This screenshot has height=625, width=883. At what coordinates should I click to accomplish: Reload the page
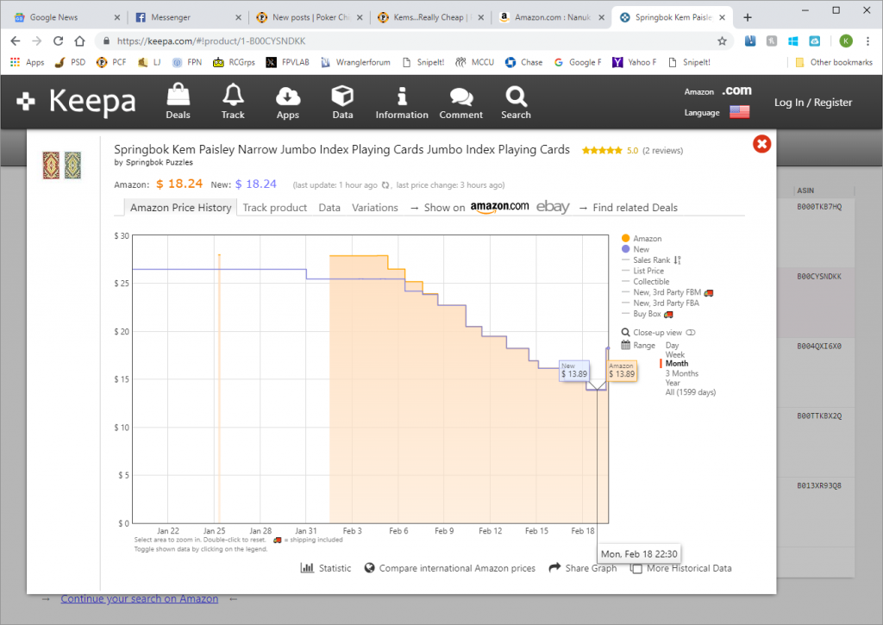[58, 41]
